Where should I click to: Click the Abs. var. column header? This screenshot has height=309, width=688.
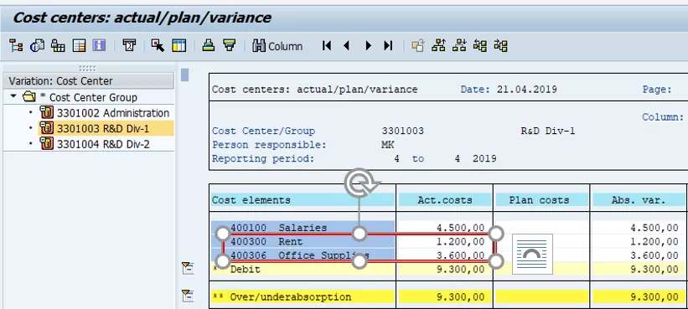(638, 200)
